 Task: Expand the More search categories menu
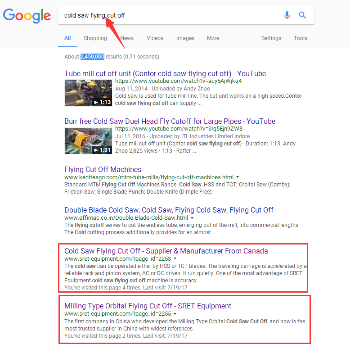[213, 38]
